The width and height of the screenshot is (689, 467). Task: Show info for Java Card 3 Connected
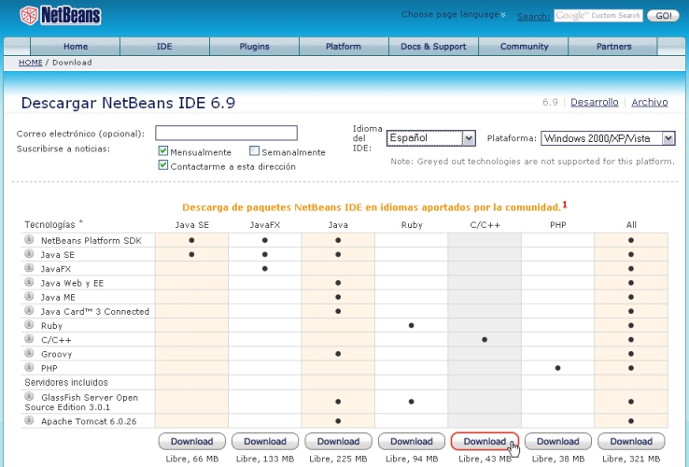pyautogui.click(x=29, y=310)
